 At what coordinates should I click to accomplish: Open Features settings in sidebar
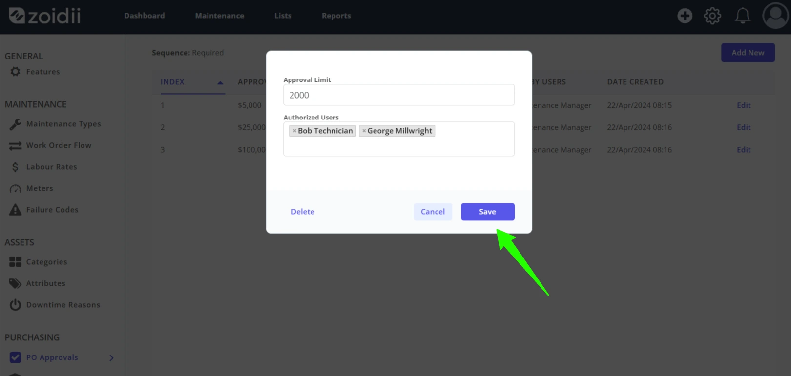pos(43,72)
